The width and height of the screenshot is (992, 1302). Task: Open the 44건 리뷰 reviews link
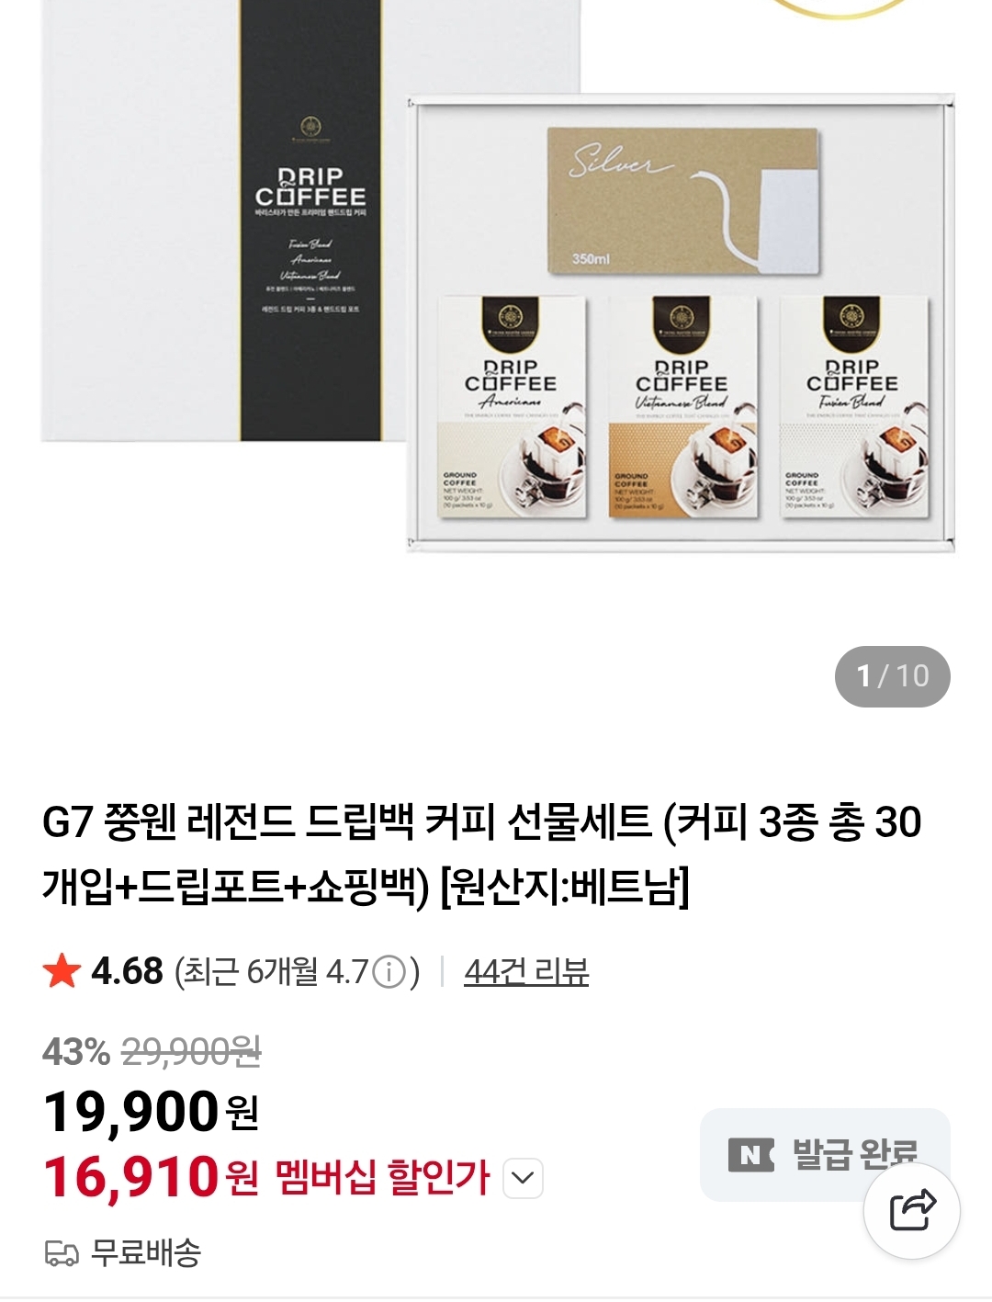click(526, 971)
